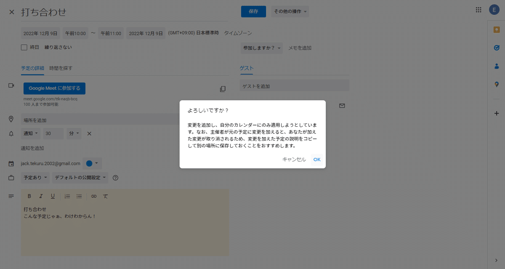Open the calendar color selector
505x269 pixels.
pos(92,163)
